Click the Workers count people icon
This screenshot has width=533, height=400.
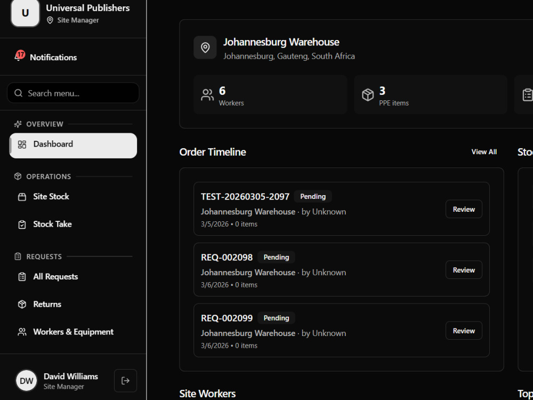207,95
